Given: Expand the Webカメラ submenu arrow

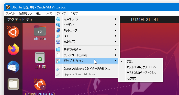Looking at the screenshot, I should [116, 42].
